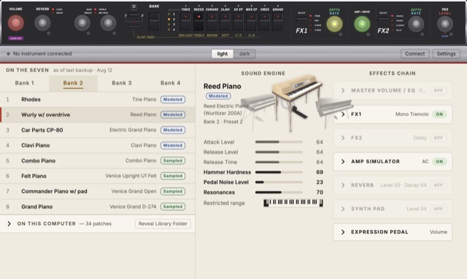Toggle Master Volume / EQ off switch

point(438,90)
